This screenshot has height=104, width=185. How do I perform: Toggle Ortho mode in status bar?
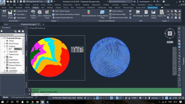[x=97, y=98]
